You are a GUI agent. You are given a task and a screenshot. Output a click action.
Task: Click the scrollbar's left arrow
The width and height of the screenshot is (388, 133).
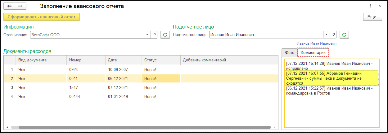[7, 127]
